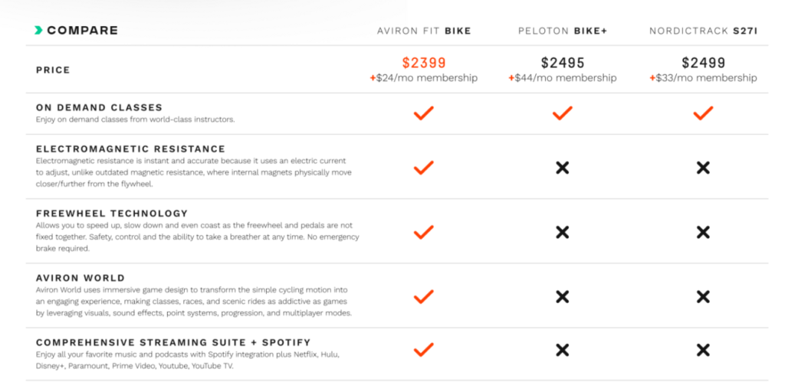785x382 pixels.
Task: Click the $2495 Peloton price
Action: [x=562, y=63]
